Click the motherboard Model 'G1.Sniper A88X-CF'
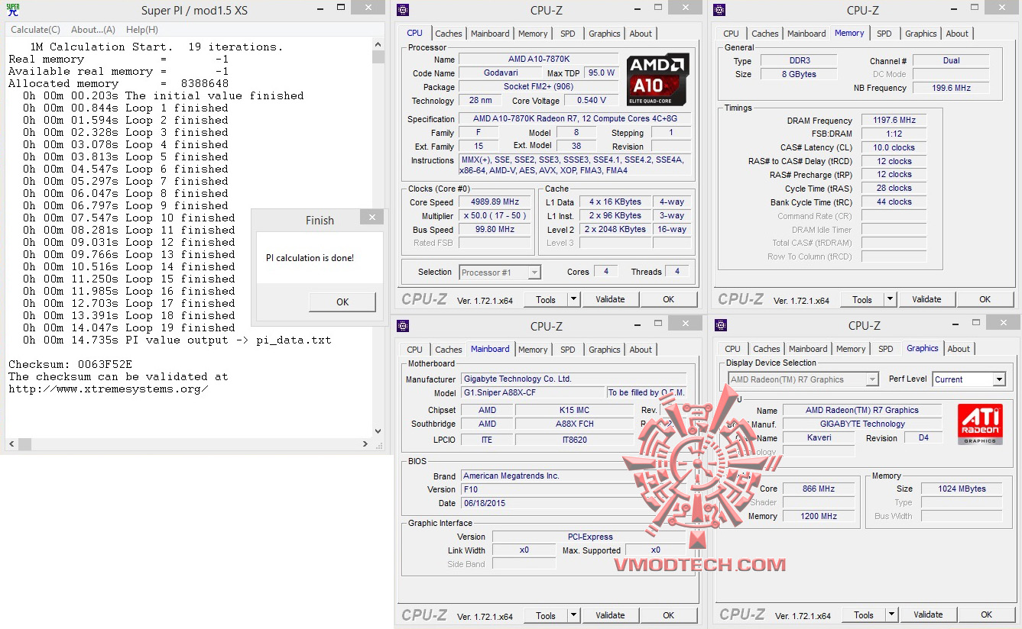This screenshot has height=629, width=1022. tap(532, 392)
